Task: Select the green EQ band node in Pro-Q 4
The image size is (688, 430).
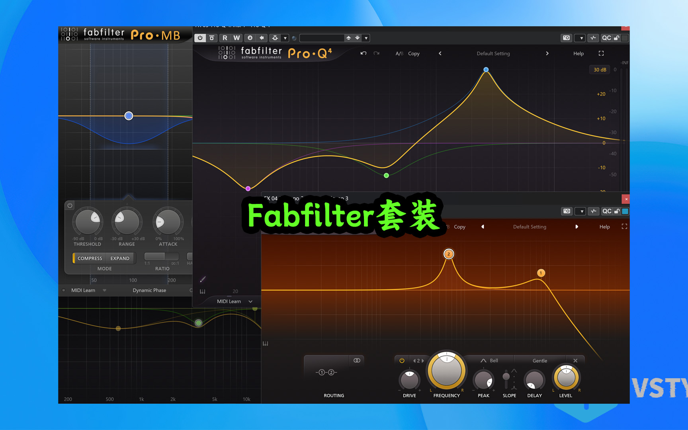Action: click(386, 176)
